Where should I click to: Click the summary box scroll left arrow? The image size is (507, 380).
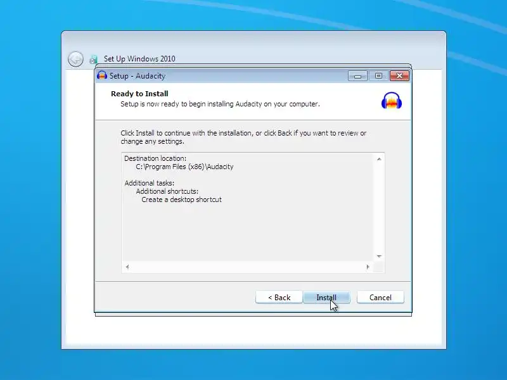127,267
